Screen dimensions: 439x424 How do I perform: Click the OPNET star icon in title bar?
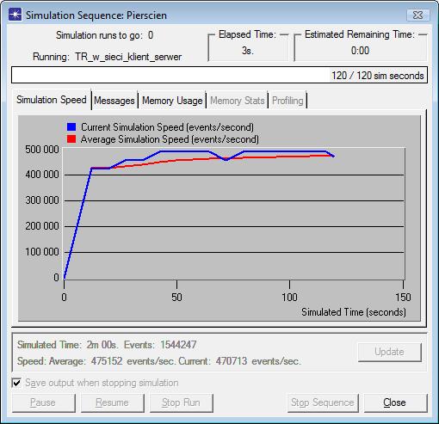click(15, 15)
